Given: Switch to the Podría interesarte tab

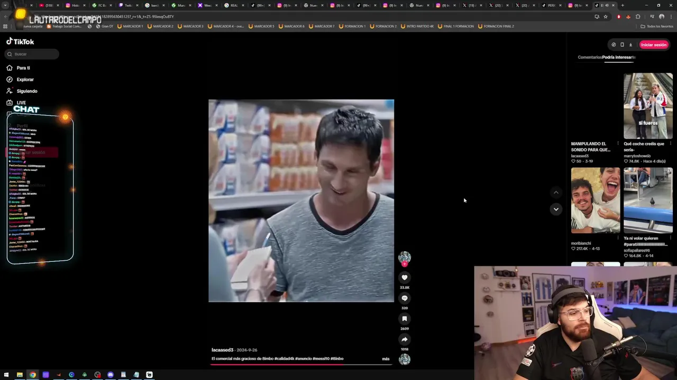Looking at the screenshot, I should [x=619, y=57].
